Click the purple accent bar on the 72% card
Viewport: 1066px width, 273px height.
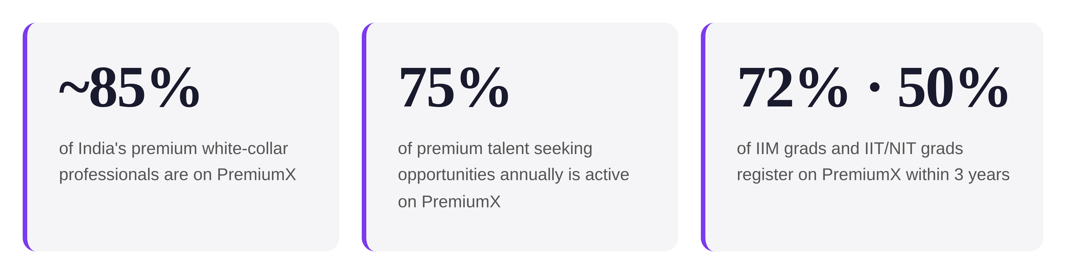(x=703, y=136)
